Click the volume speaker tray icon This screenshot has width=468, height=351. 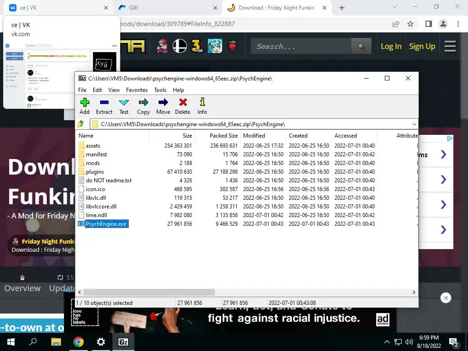(409, 342)
